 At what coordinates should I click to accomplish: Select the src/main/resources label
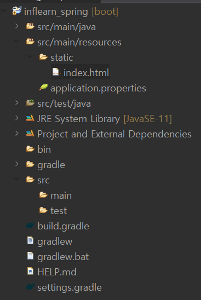(79, 42)
